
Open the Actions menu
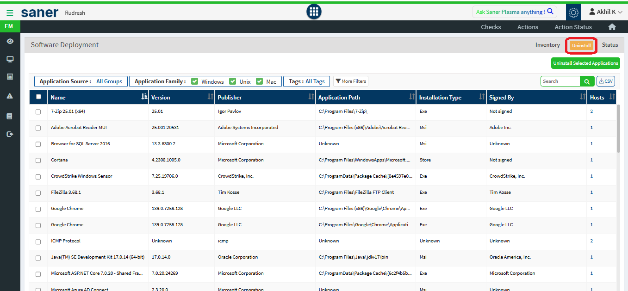pos(528,27)
